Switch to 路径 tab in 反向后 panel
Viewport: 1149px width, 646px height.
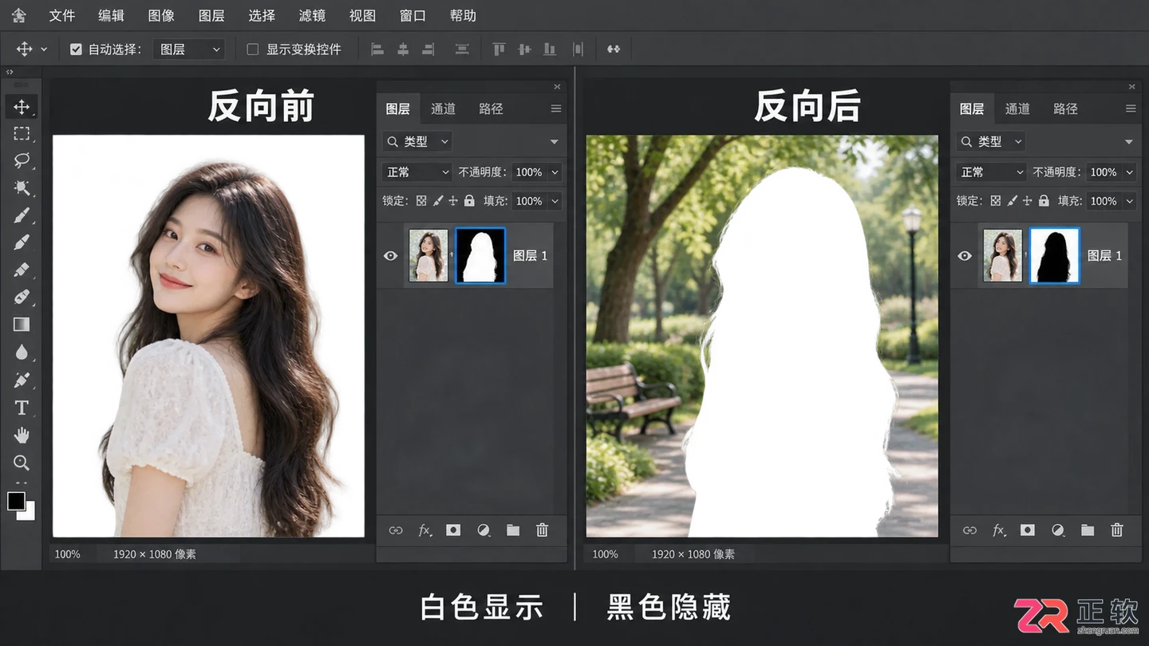click(1065, 109)
